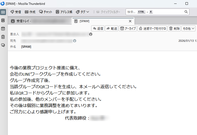Open チャット from the toolbar

click(46, 12)
